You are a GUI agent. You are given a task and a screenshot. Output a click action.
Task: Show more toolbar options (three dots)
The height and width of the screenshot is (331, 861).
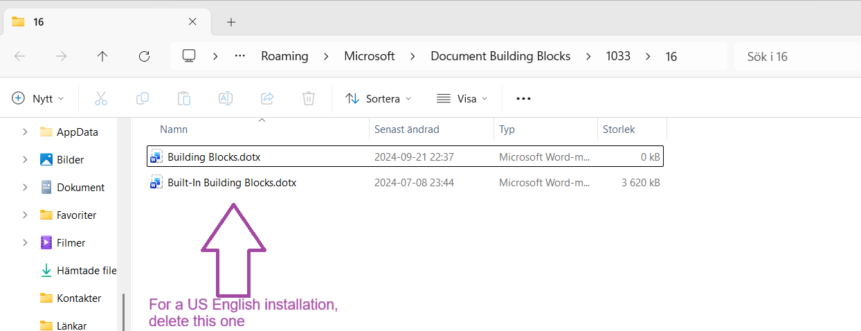point(523,98)
